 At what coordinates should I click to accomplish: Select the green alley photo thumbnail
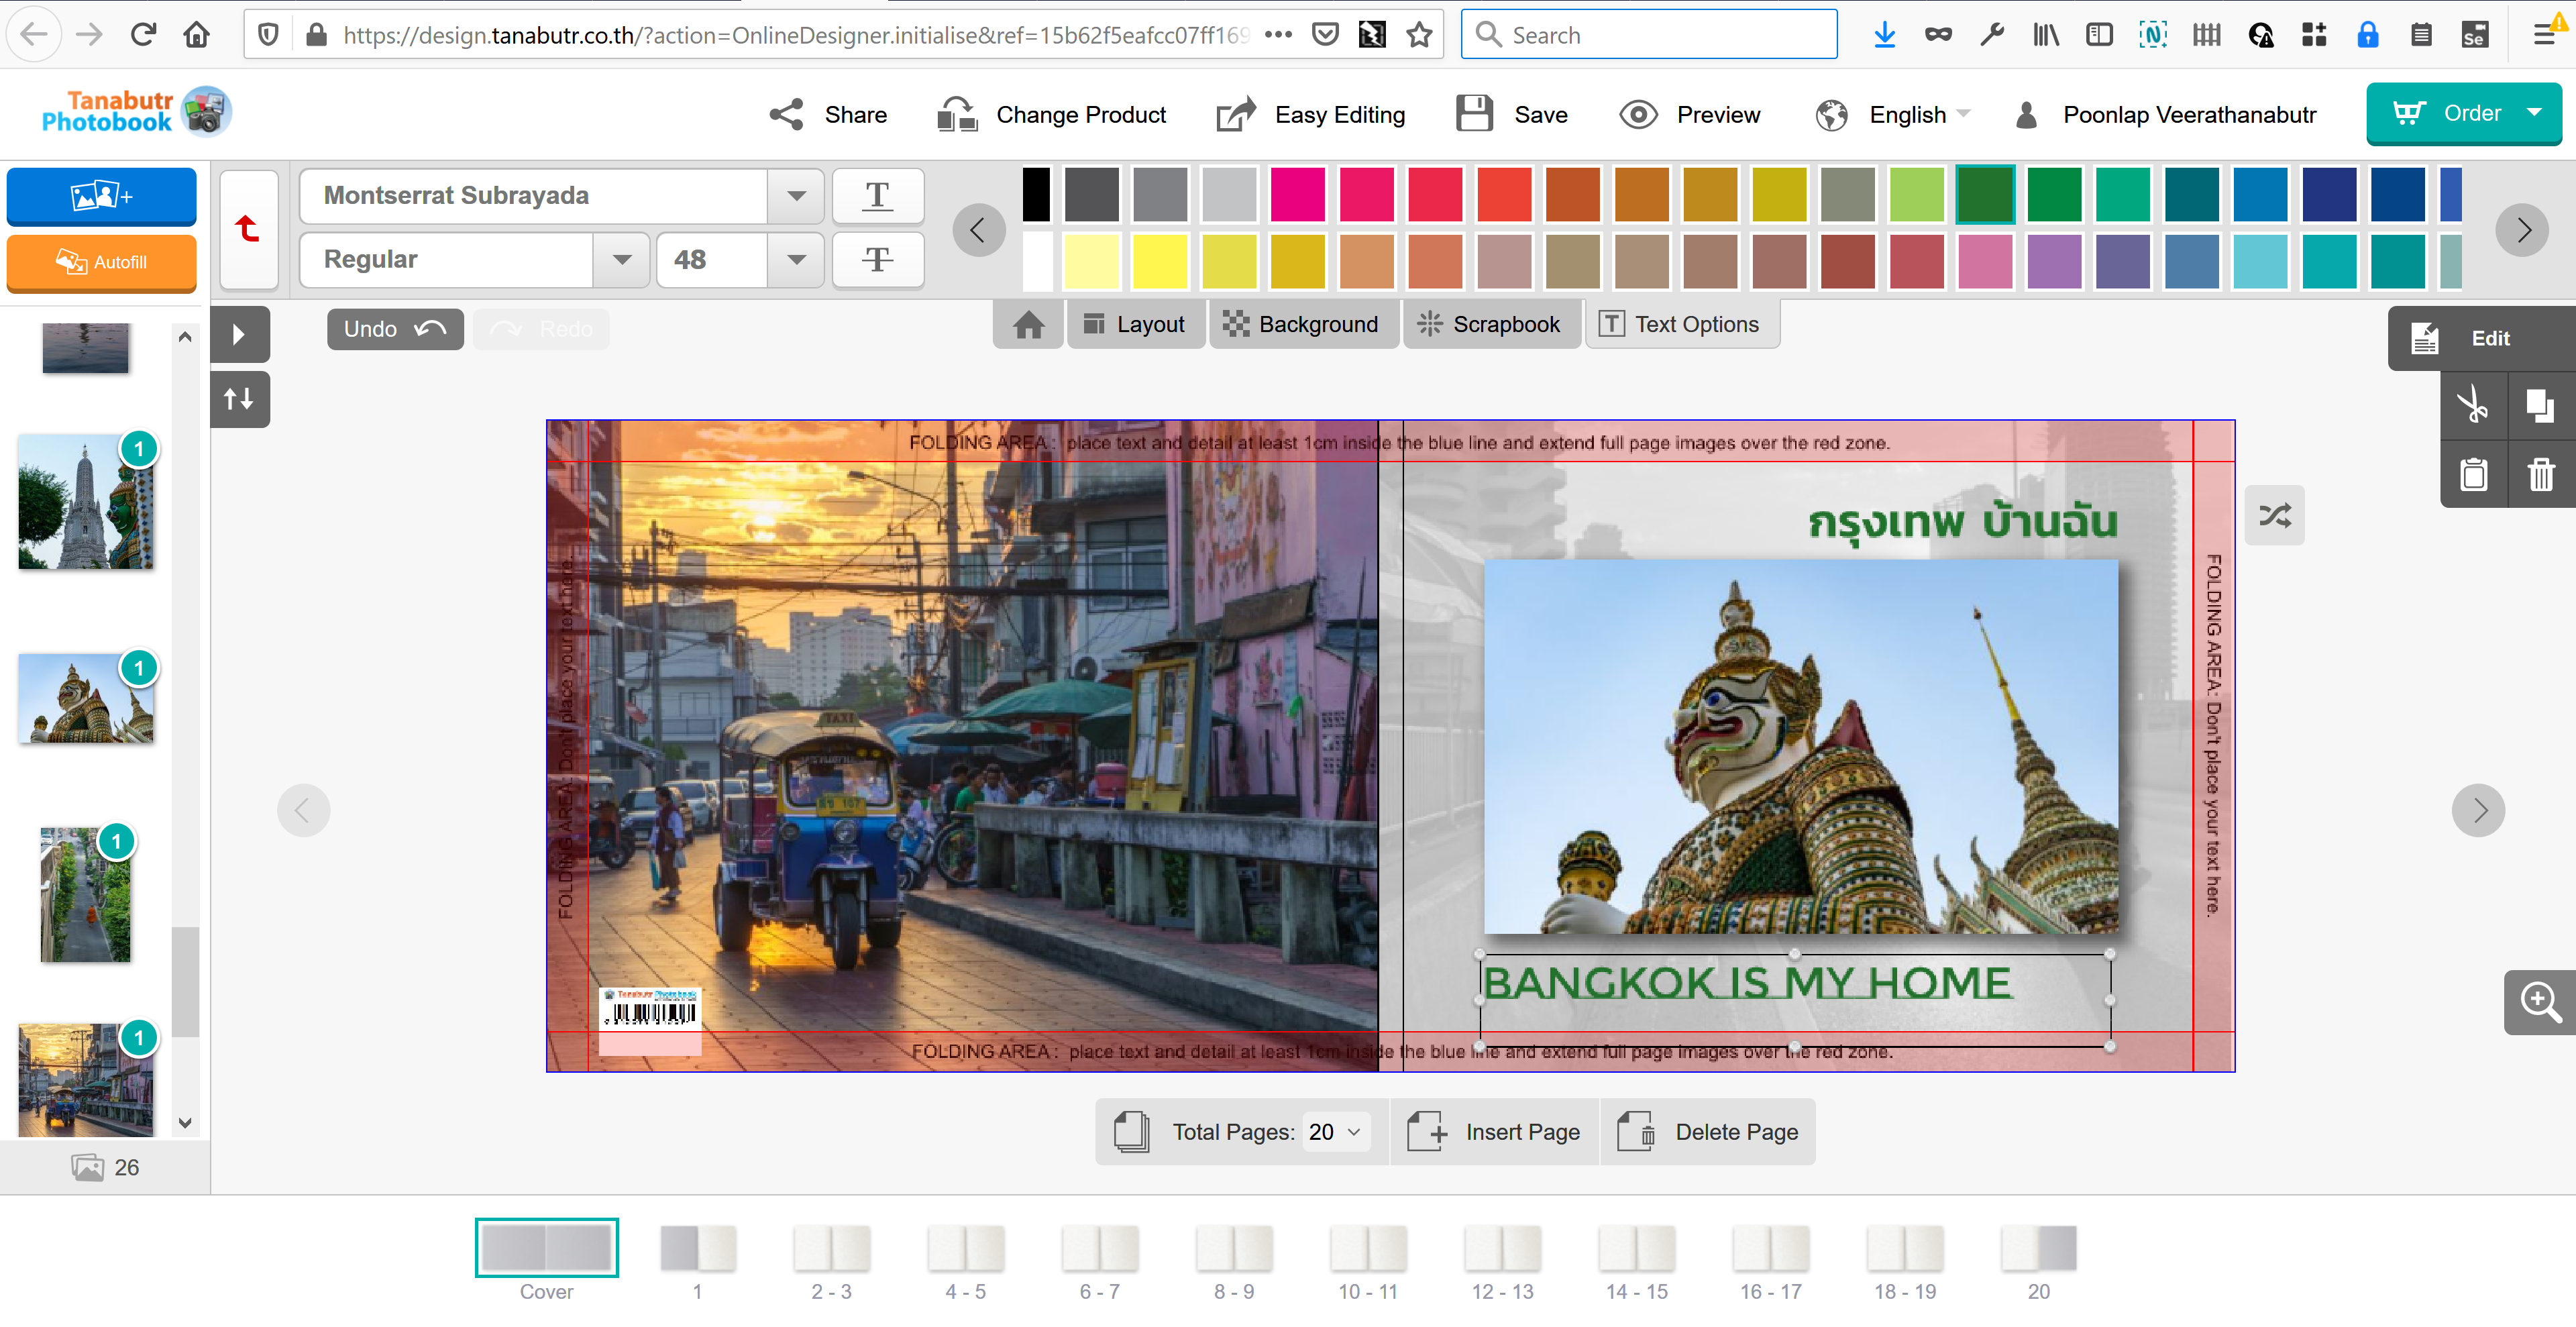[86, 895]
